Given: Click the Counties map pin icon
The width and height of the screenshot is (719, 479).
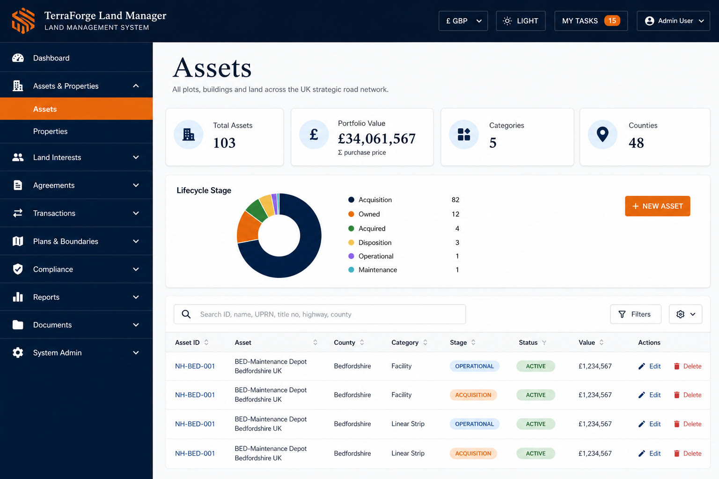Looking at the screenshot, I should coord(603,135).
